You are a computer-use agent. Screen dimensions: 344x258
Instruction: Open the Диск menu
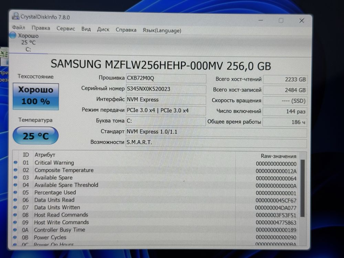click(103, 29)
